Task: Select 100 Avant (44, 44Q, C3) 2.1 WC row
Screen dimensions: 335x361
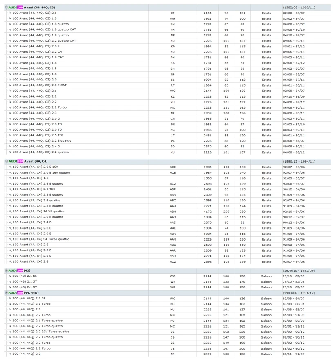Action: 167,91
